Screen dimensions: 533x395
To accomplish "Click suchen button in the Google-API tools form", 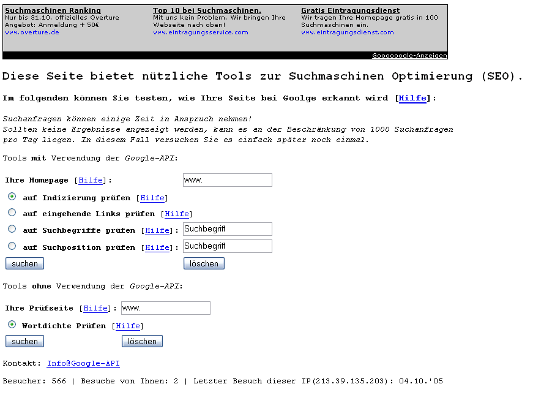I will point(24,264).
